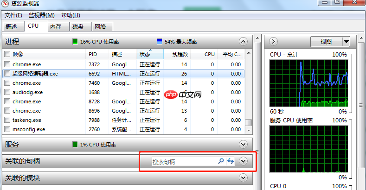Click the blue max frequency indicator square
Screen dimensions: 366x190
point(160,42)
